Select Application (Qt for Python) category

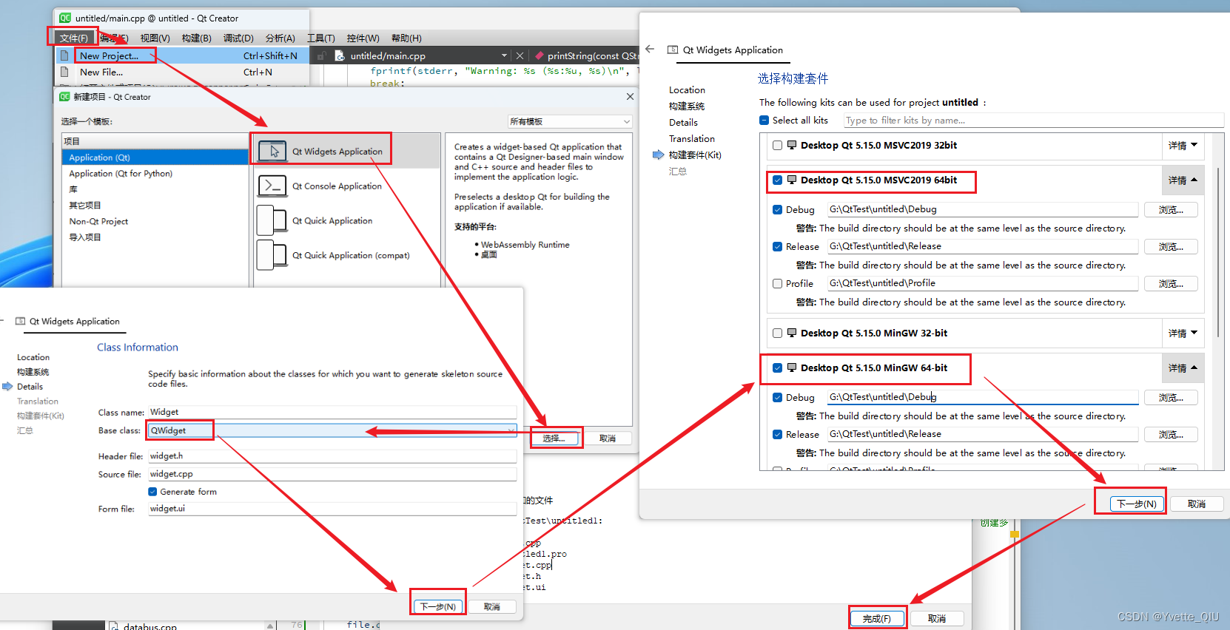click(x=121, y=173)
